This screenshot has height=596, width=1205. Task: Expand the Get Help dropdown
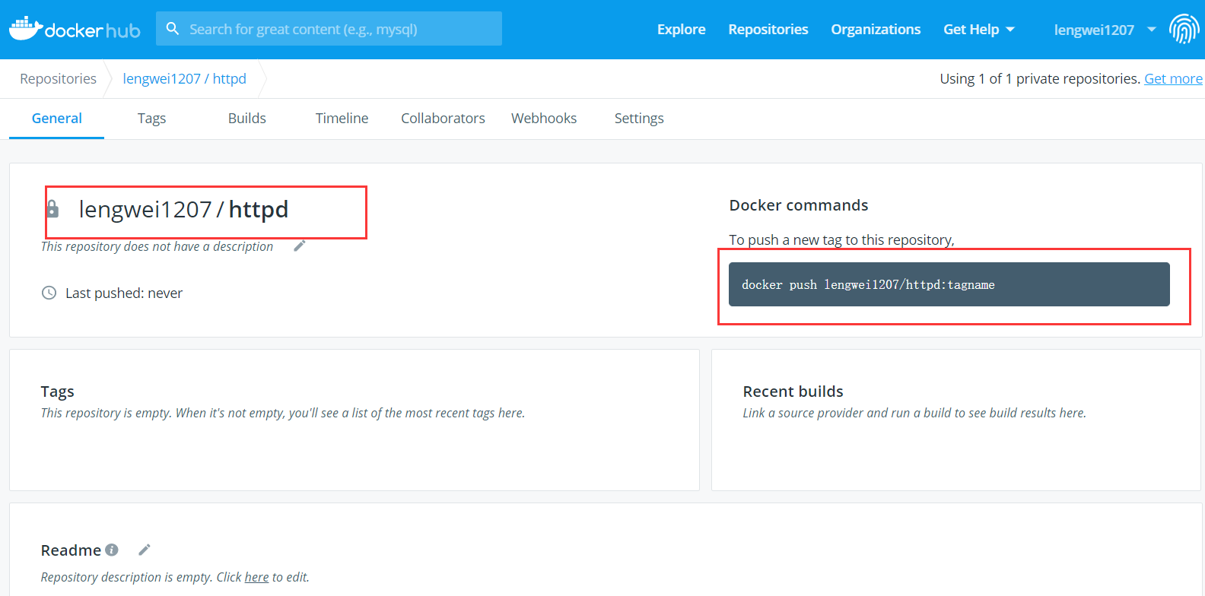click(x=979, y=30)
